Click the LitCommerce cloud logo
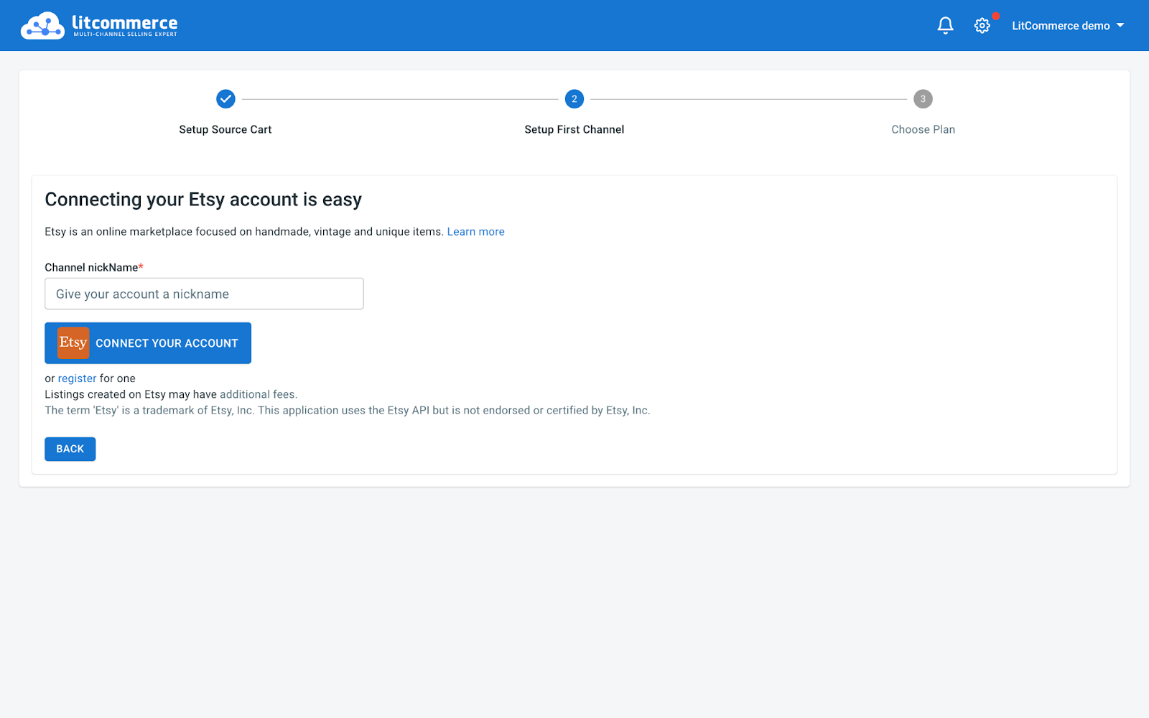This screenshot has height=718, width=1149. 42,26
